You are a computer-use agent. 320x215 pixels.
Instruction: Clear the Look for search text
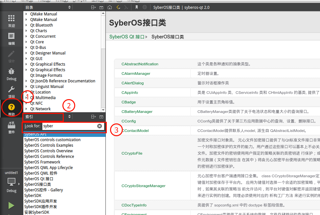coord(100,126)
